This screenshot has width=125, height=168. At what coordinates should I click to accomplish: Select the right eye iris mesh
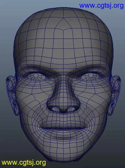(x=91, y=75)
